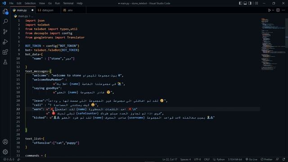Viewport: 288px width, 162px height.
Task: Click the Python file icon in breadcrumb
Action: click(x=15, y=16)
